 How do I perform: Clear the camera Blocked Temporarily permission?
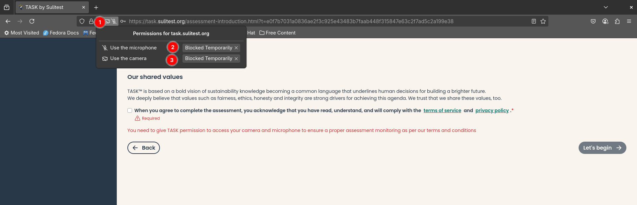tap(236, 58)
